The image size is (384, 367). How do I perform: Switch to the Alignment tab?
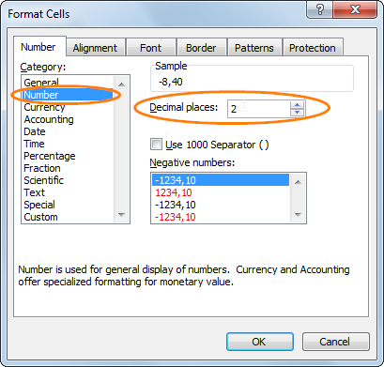point(95,48)
